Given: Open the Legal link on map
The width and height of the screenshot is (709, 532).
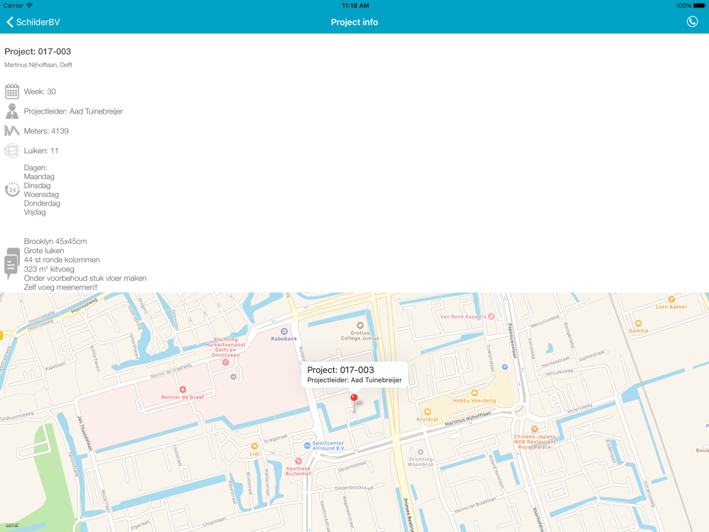Looking at the screenshot, I should 12,525.
